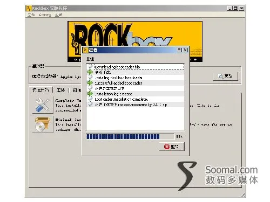Open the first (File) menu in the menu bar

(x=31, y=15)
